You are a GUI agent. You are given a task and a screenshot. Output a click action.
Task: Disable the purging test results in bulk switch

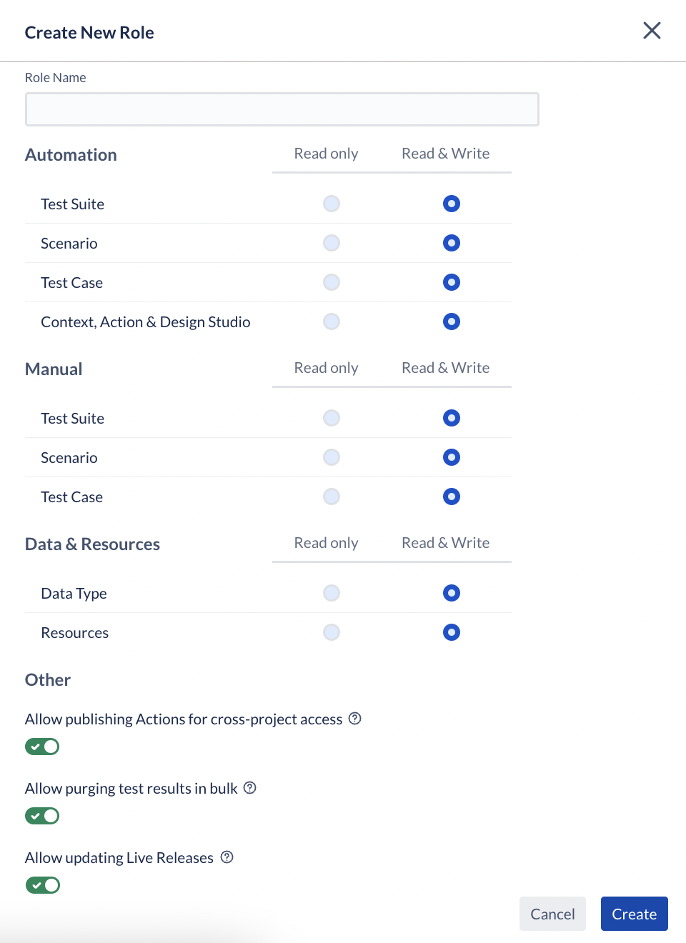pos(42,816)
